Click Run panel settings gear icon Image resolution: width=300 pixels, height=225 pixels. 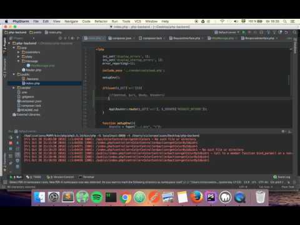(x=283, y=131)
